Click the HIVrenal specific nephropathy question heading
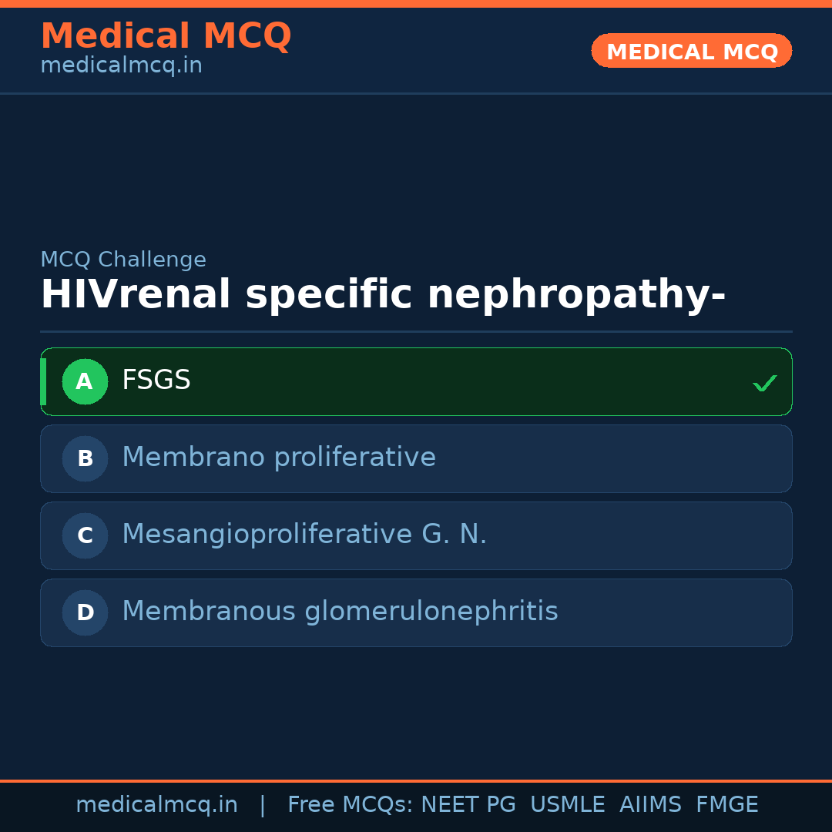 pos(383,295)
